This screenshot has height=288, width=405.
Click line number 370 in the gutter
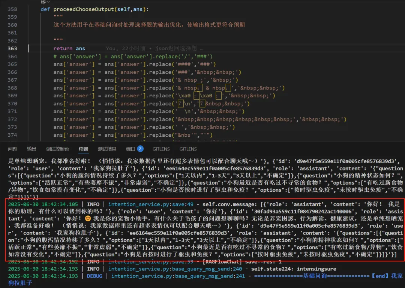click(12, 103)
